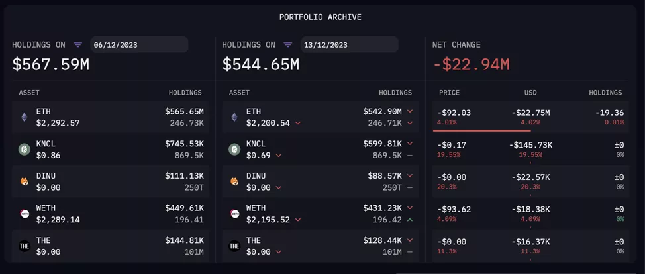Click the KNCL token icon in left panel
The height and width of the screenshot is (274, 645).
pos(25,150)
